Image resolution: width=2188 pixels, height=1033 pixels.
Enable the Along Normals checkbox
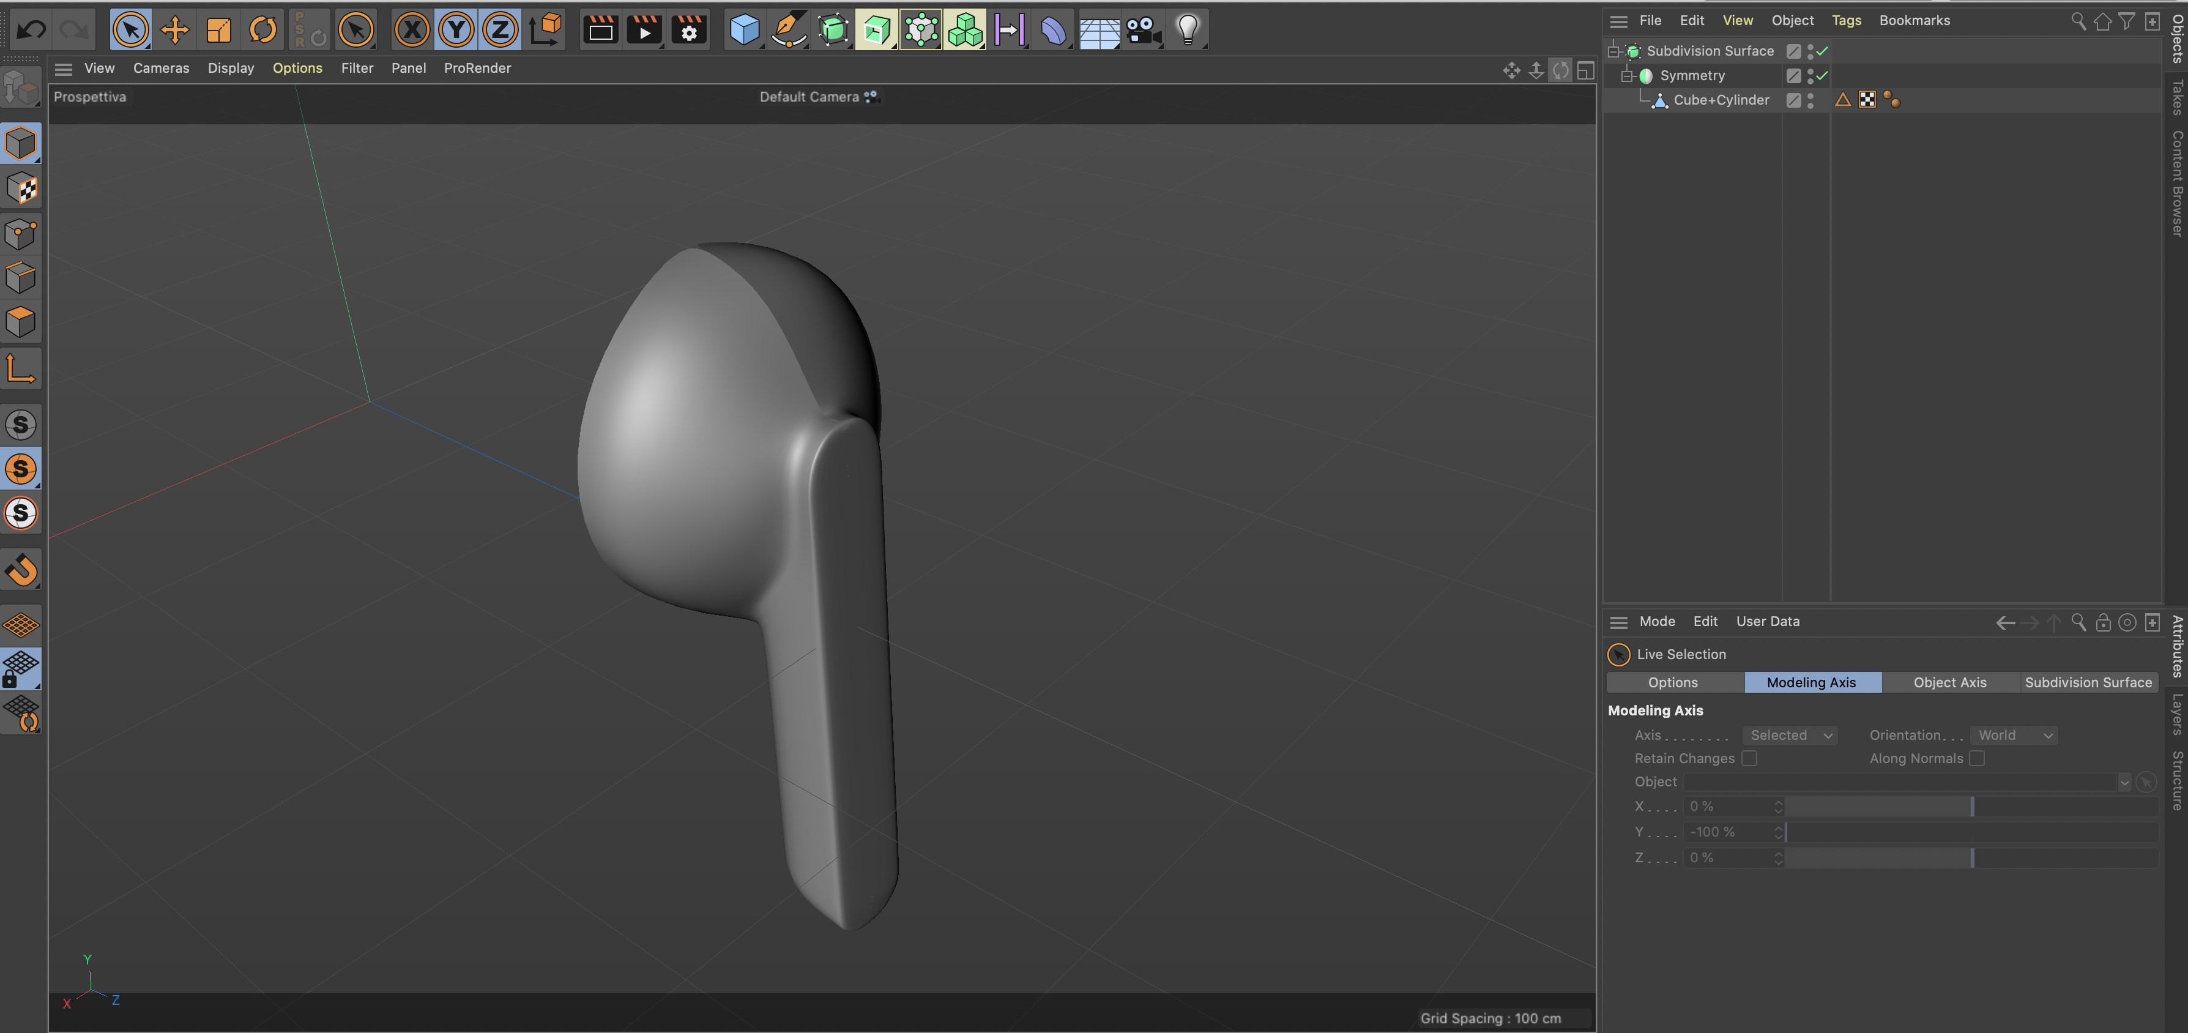point(1978,758)
